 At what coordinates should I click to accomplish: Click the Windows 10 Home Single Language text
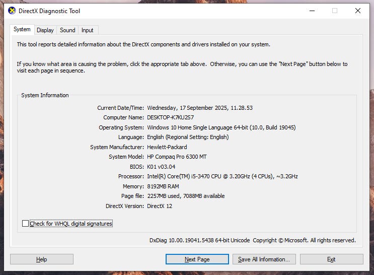pos(221,127)
